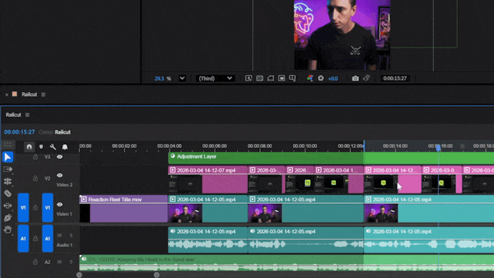Select the Reaction Reel Title.mov clip

pos(123,208)
